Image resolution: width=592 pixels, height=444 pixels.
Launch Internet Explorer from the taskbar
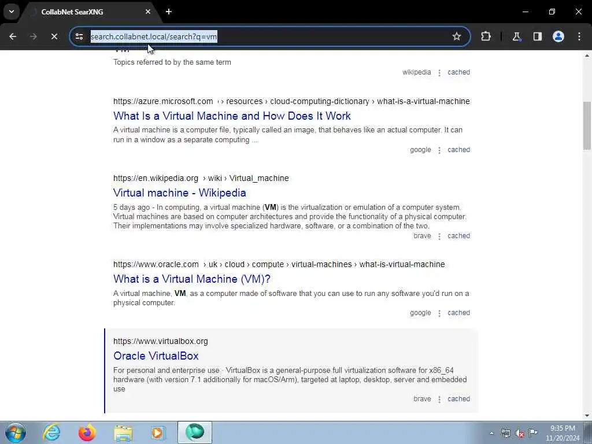51,432
